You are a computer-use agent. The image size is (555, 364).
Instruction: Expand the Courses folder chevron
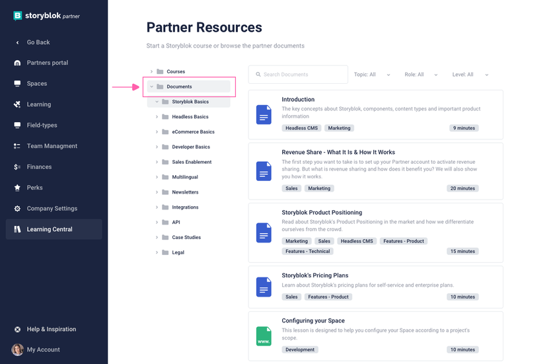(x=151, y=71)
